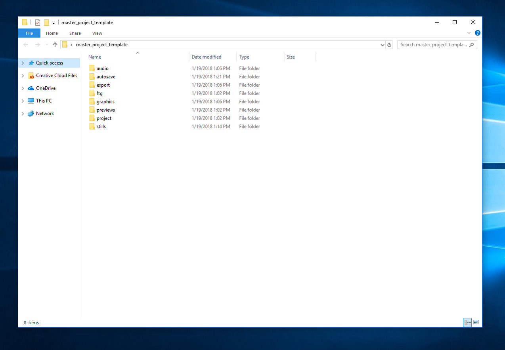The width and height of the screenshot is (505, 350).
Task: Click the window title bar folder icon
Action: coord(25,23)
